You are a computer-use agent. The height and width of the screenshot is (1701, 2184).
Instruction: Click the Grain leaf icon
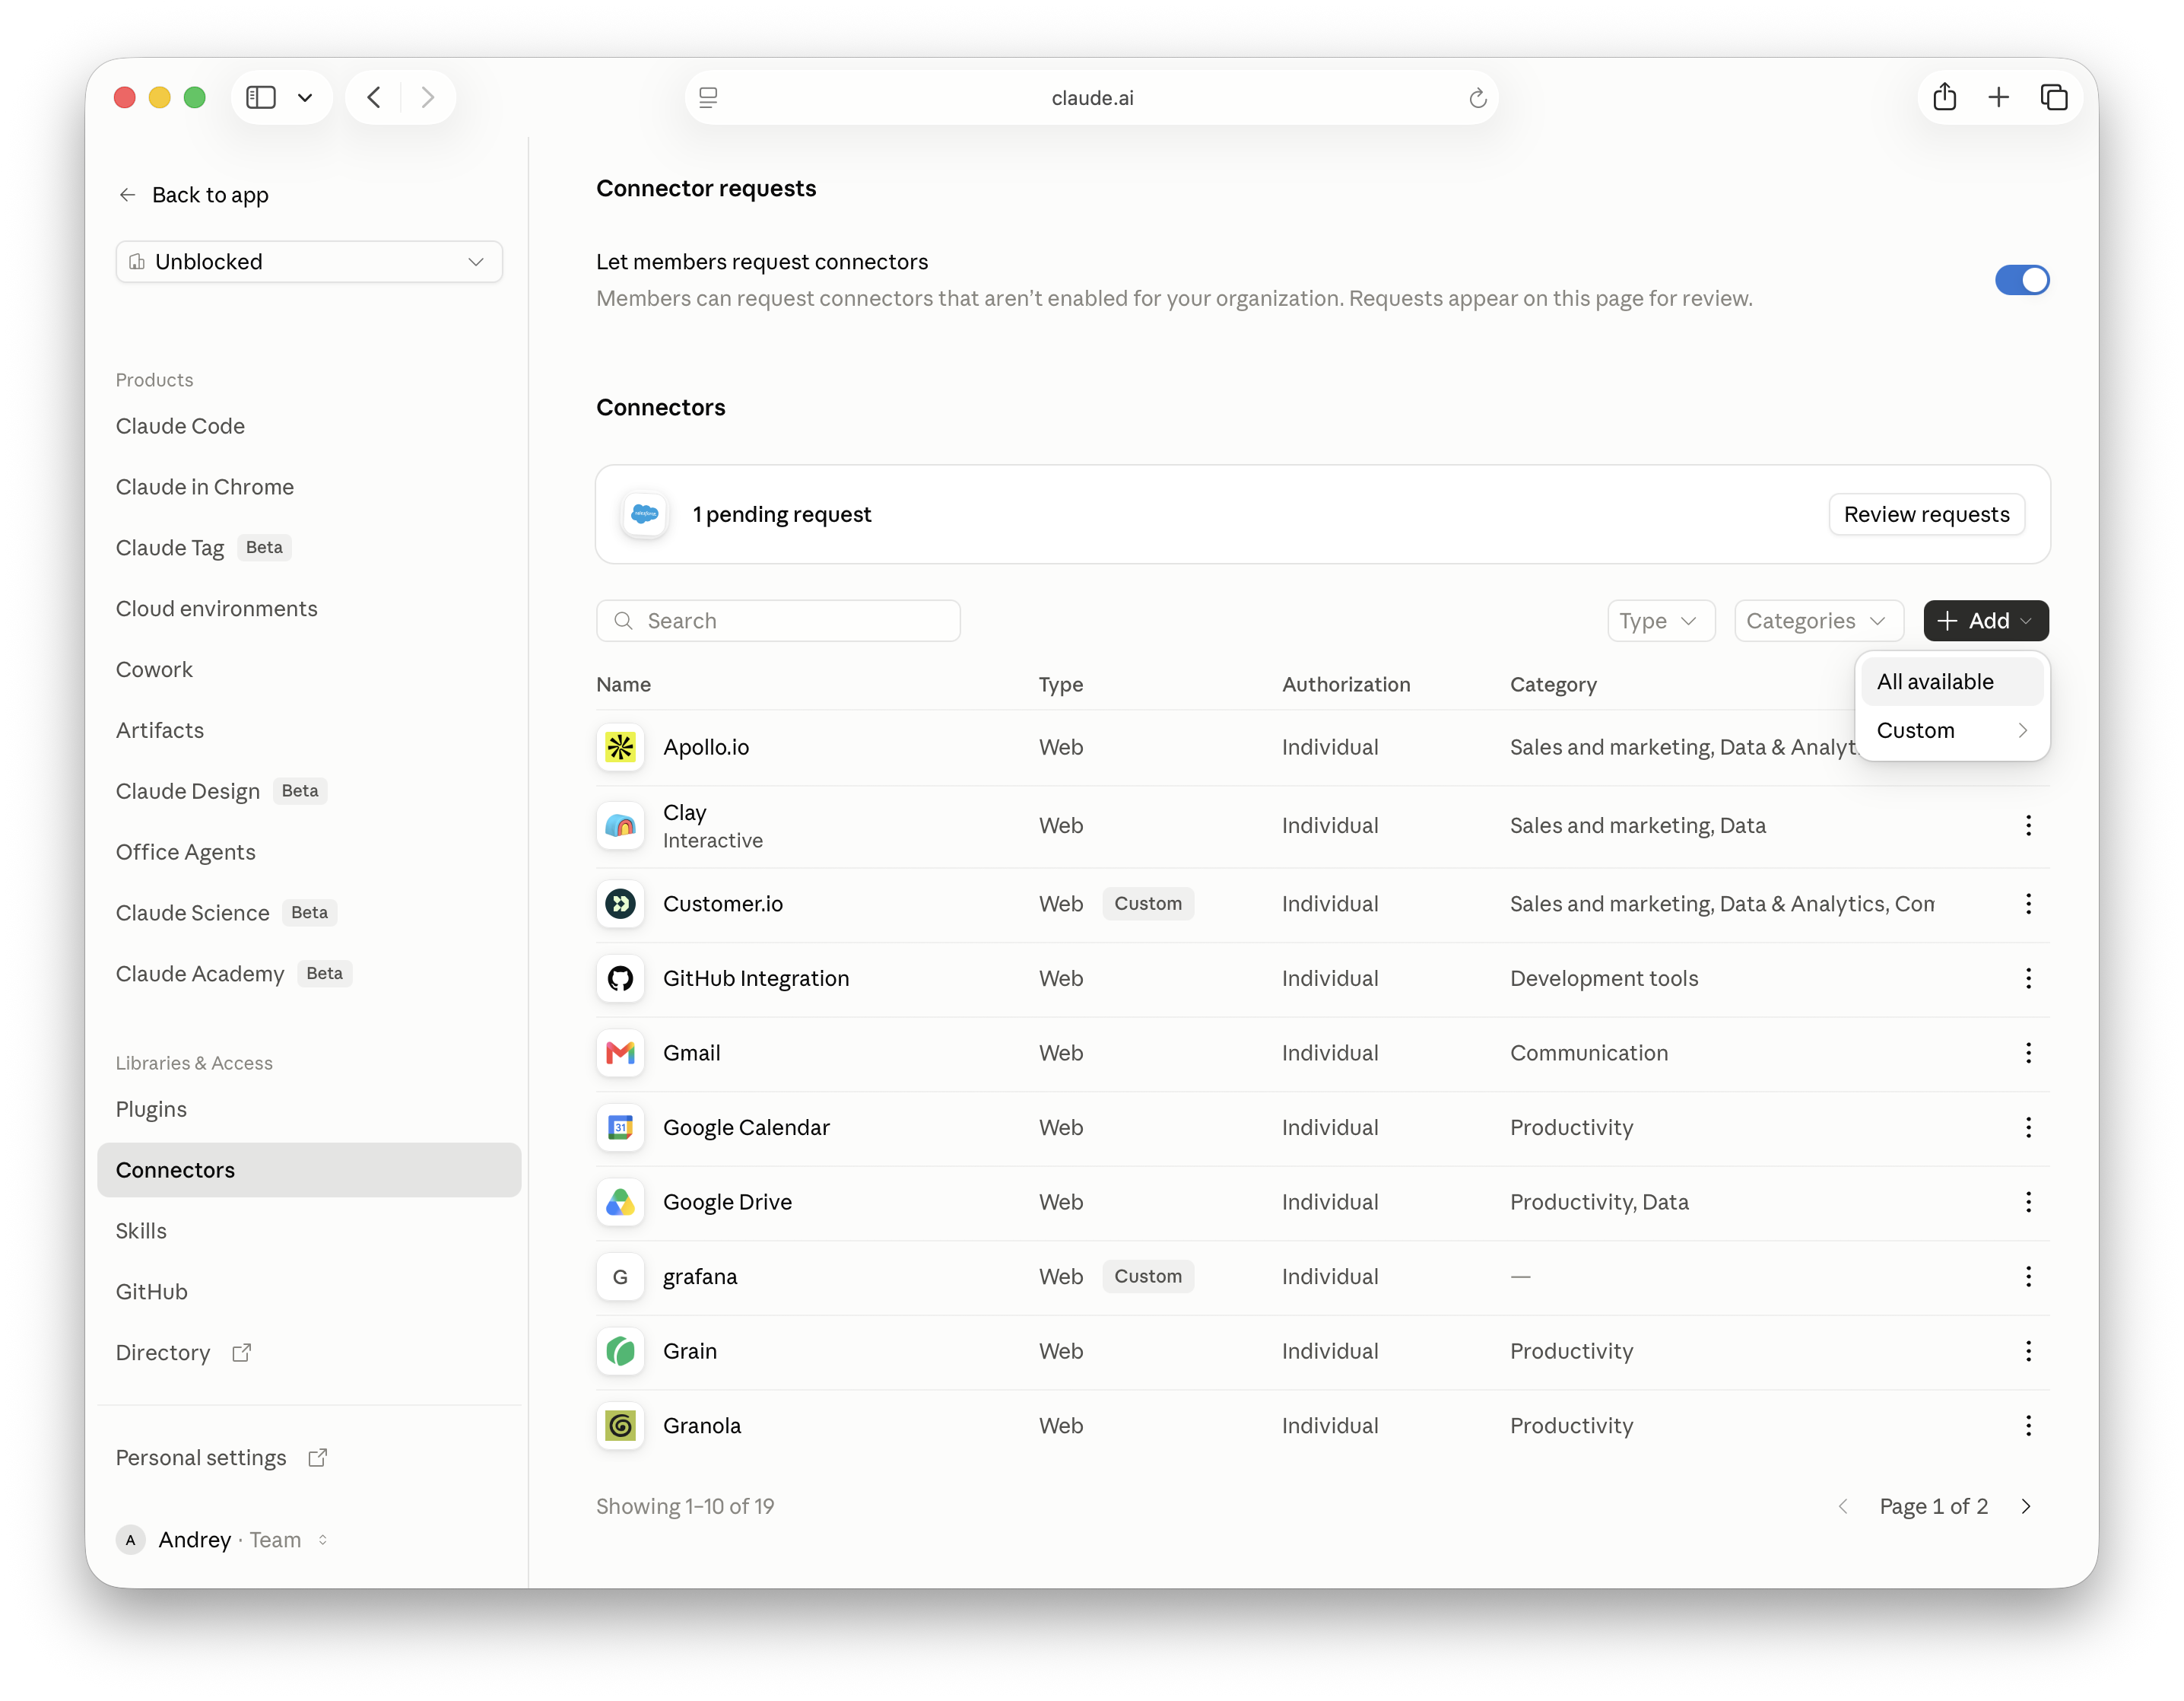[x=620, y=1351]
